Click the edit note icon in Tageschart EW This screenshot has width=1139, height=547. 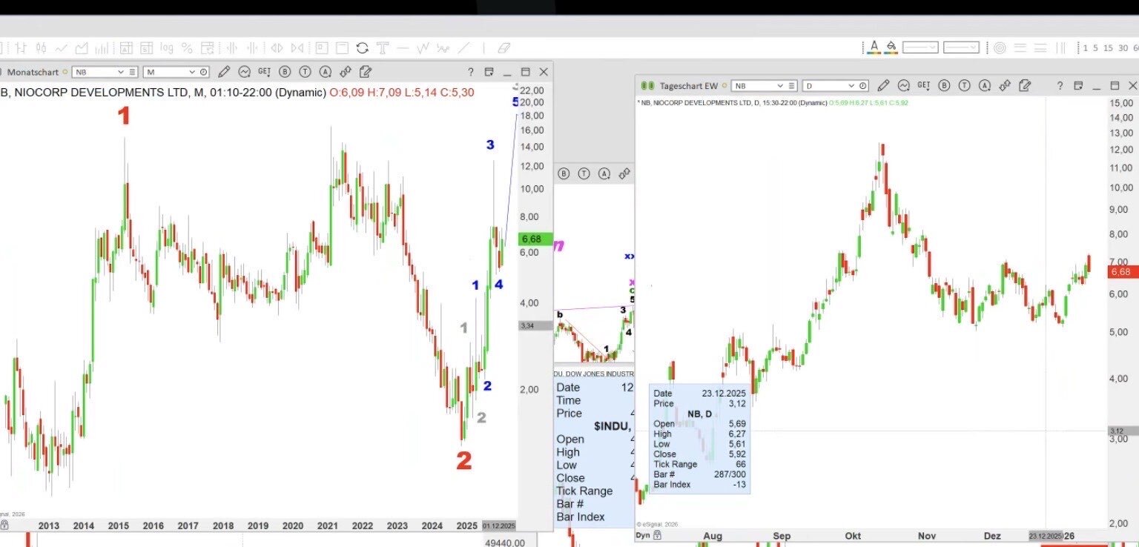pos(1025,85)
